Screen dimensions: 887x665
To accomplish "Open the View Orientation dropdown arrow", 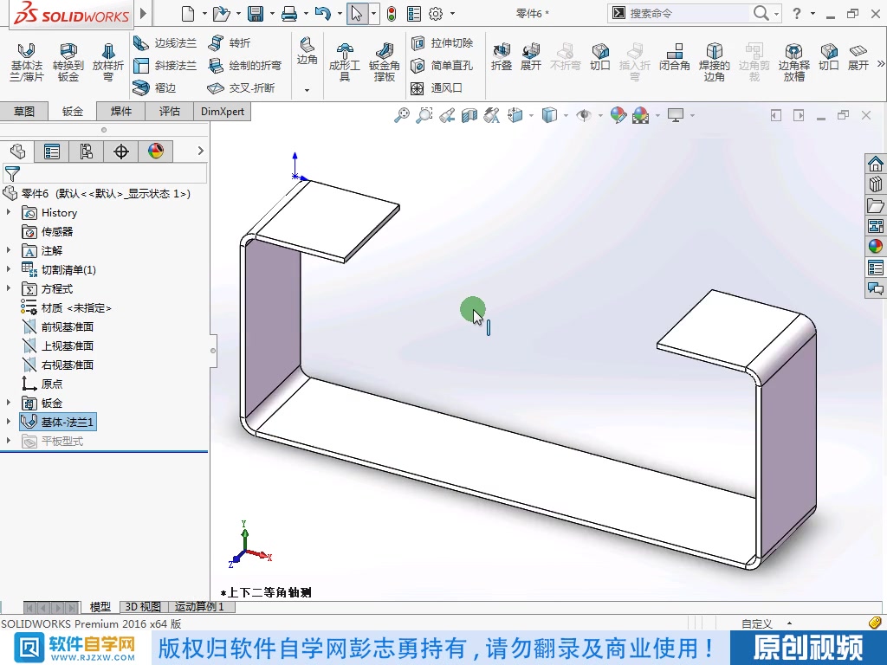I will 531,114.
